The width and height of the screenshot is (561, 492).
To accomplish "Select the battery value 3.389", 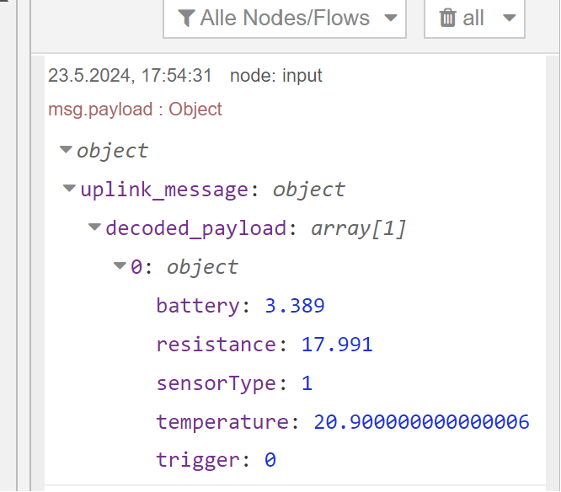I will click(x=295, y=306).
